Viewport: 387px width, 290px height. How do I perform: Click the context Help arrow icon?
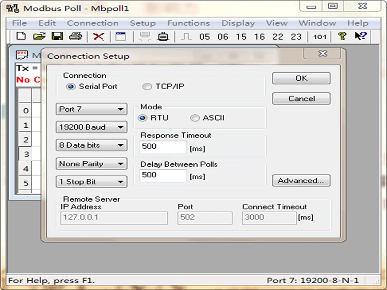pyautogui.click(x=361, y=36)
